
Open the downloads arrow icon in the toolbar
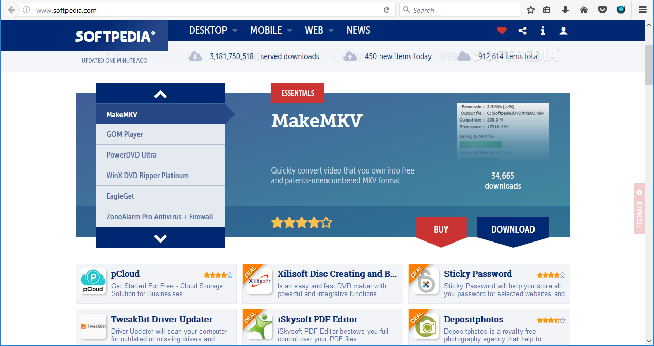[565, 10]
